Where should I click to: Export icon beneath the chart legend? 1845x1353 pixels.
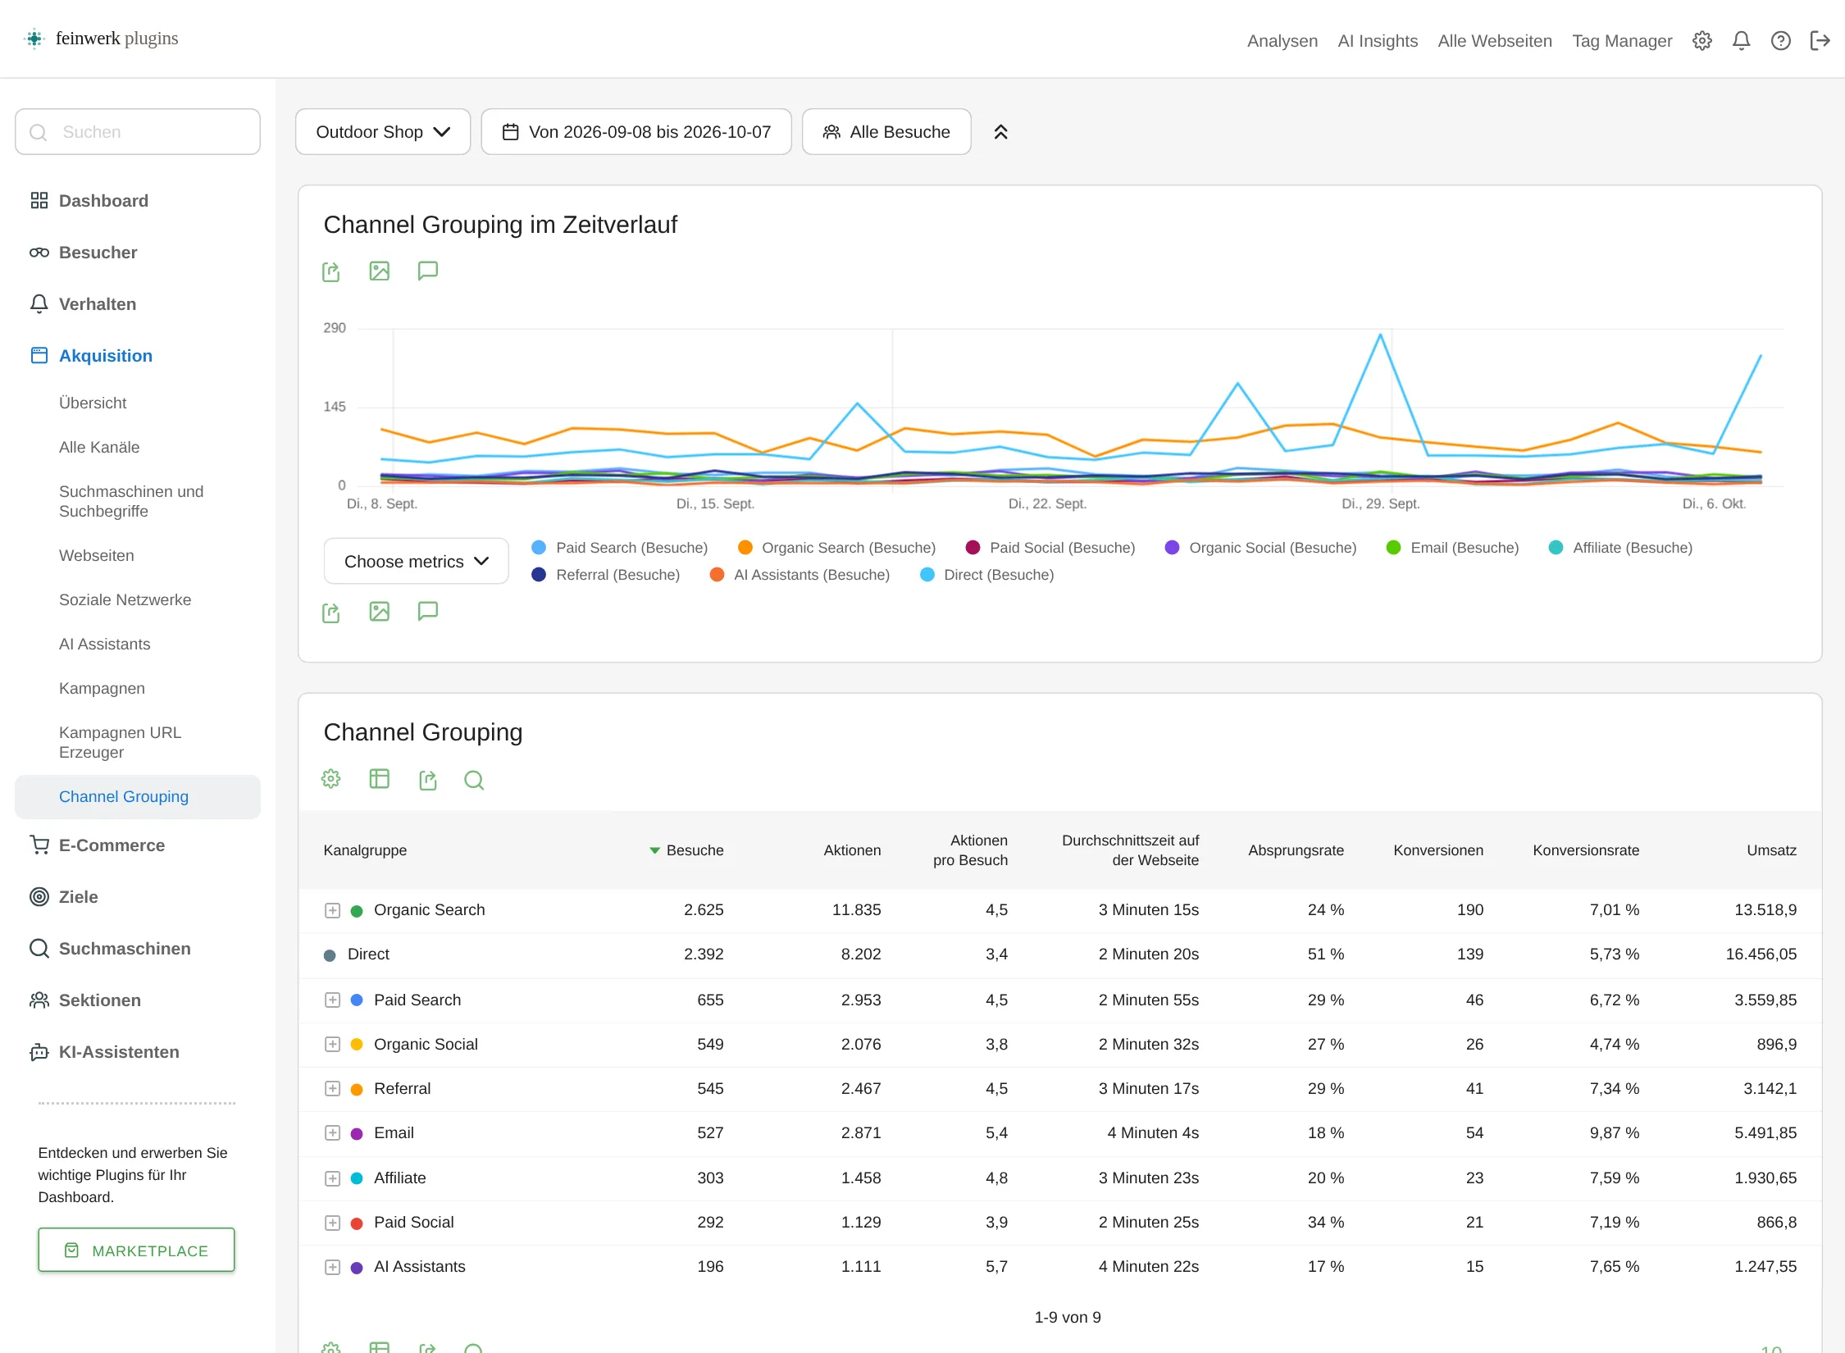click(331, 612)
